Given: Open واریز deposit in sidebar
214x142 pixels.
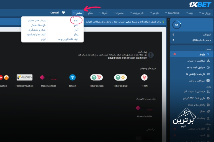Looking at the screenshot, I should [192, 54].
